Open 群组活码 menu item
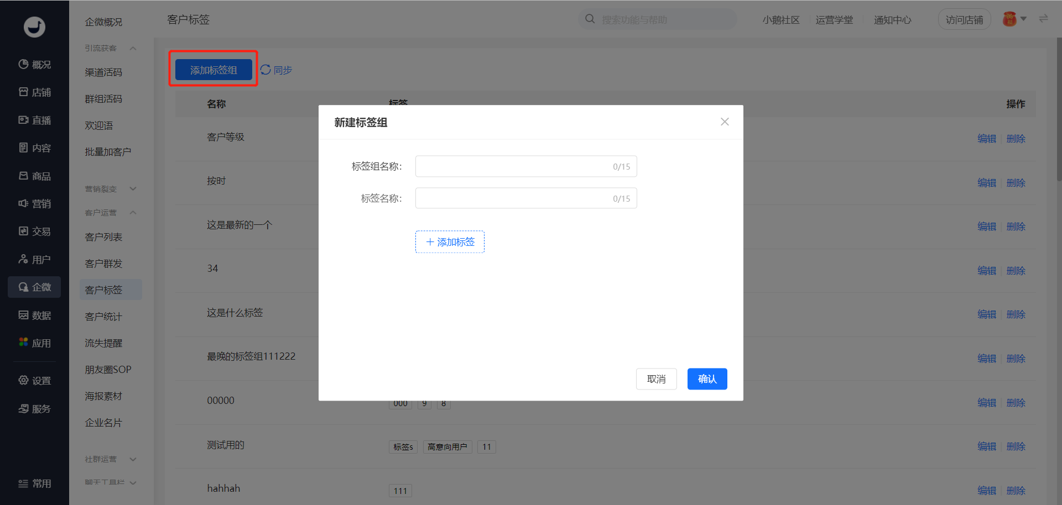The height and width of the screenshot is (505, 1062). tap(103, 99)
